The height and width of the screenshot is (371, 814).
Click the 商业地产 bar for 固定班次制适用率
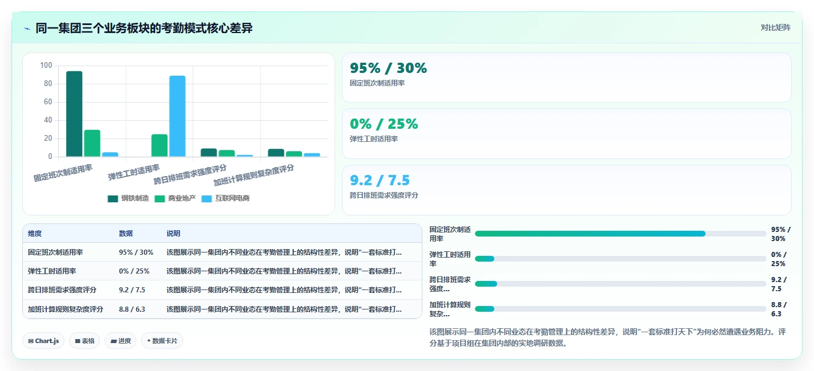92,143
